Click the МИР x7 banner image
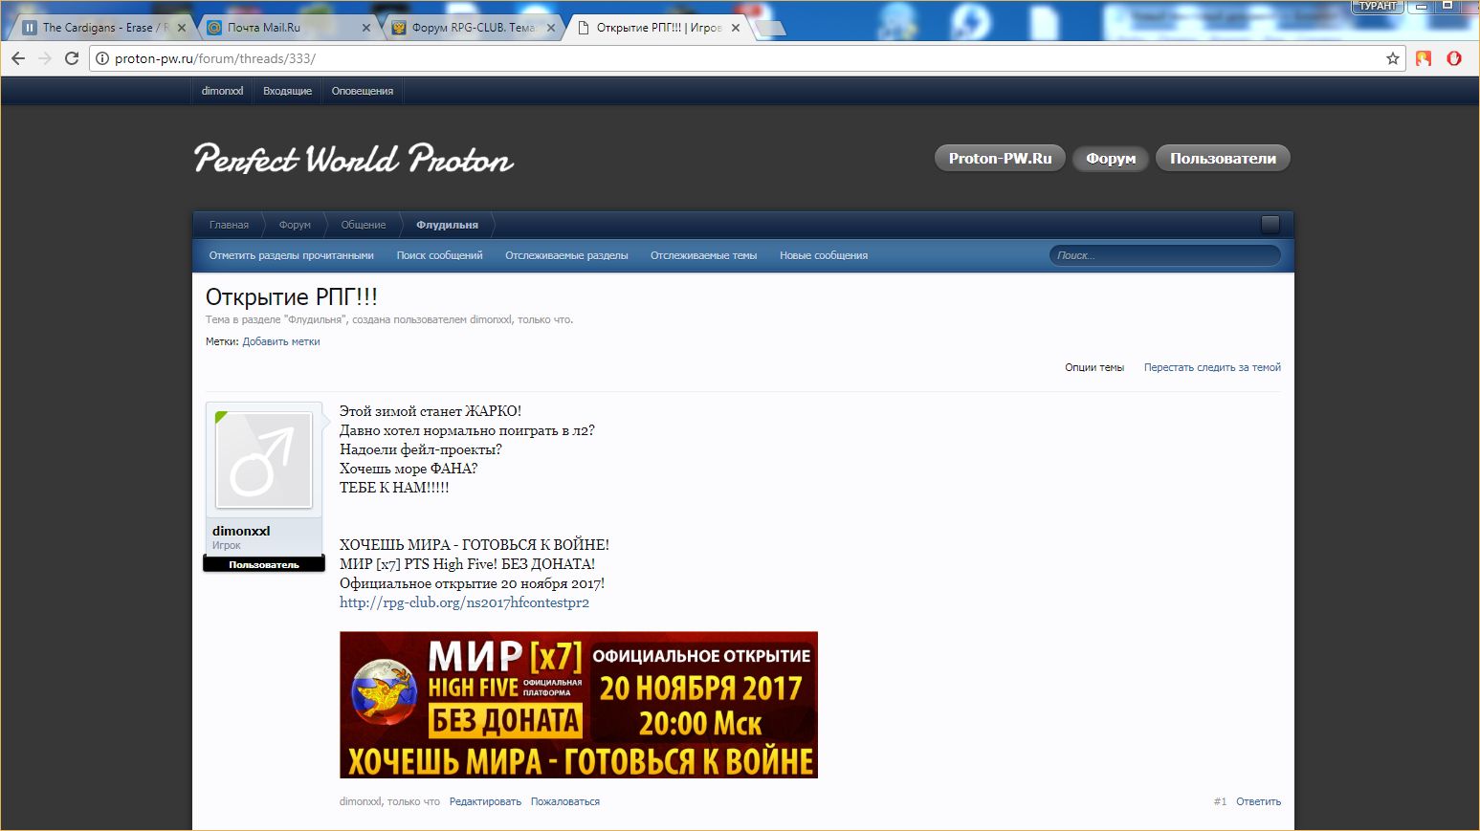 [579, 705]
